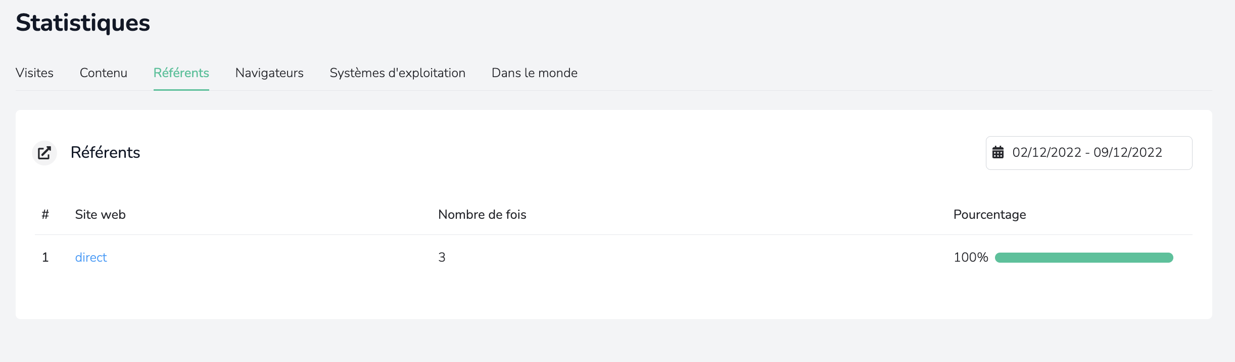The width and height of the screenshot is (1235, 362).
Task: Select the Référents tab
Action: coord(181,73)
